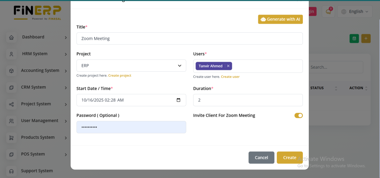Click the Cancel button in the dialog
380x178 pixels.
click(x=261, y=158)
